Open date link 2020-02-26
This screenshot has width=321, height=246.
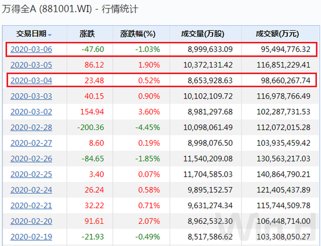(x=32, y=159)
